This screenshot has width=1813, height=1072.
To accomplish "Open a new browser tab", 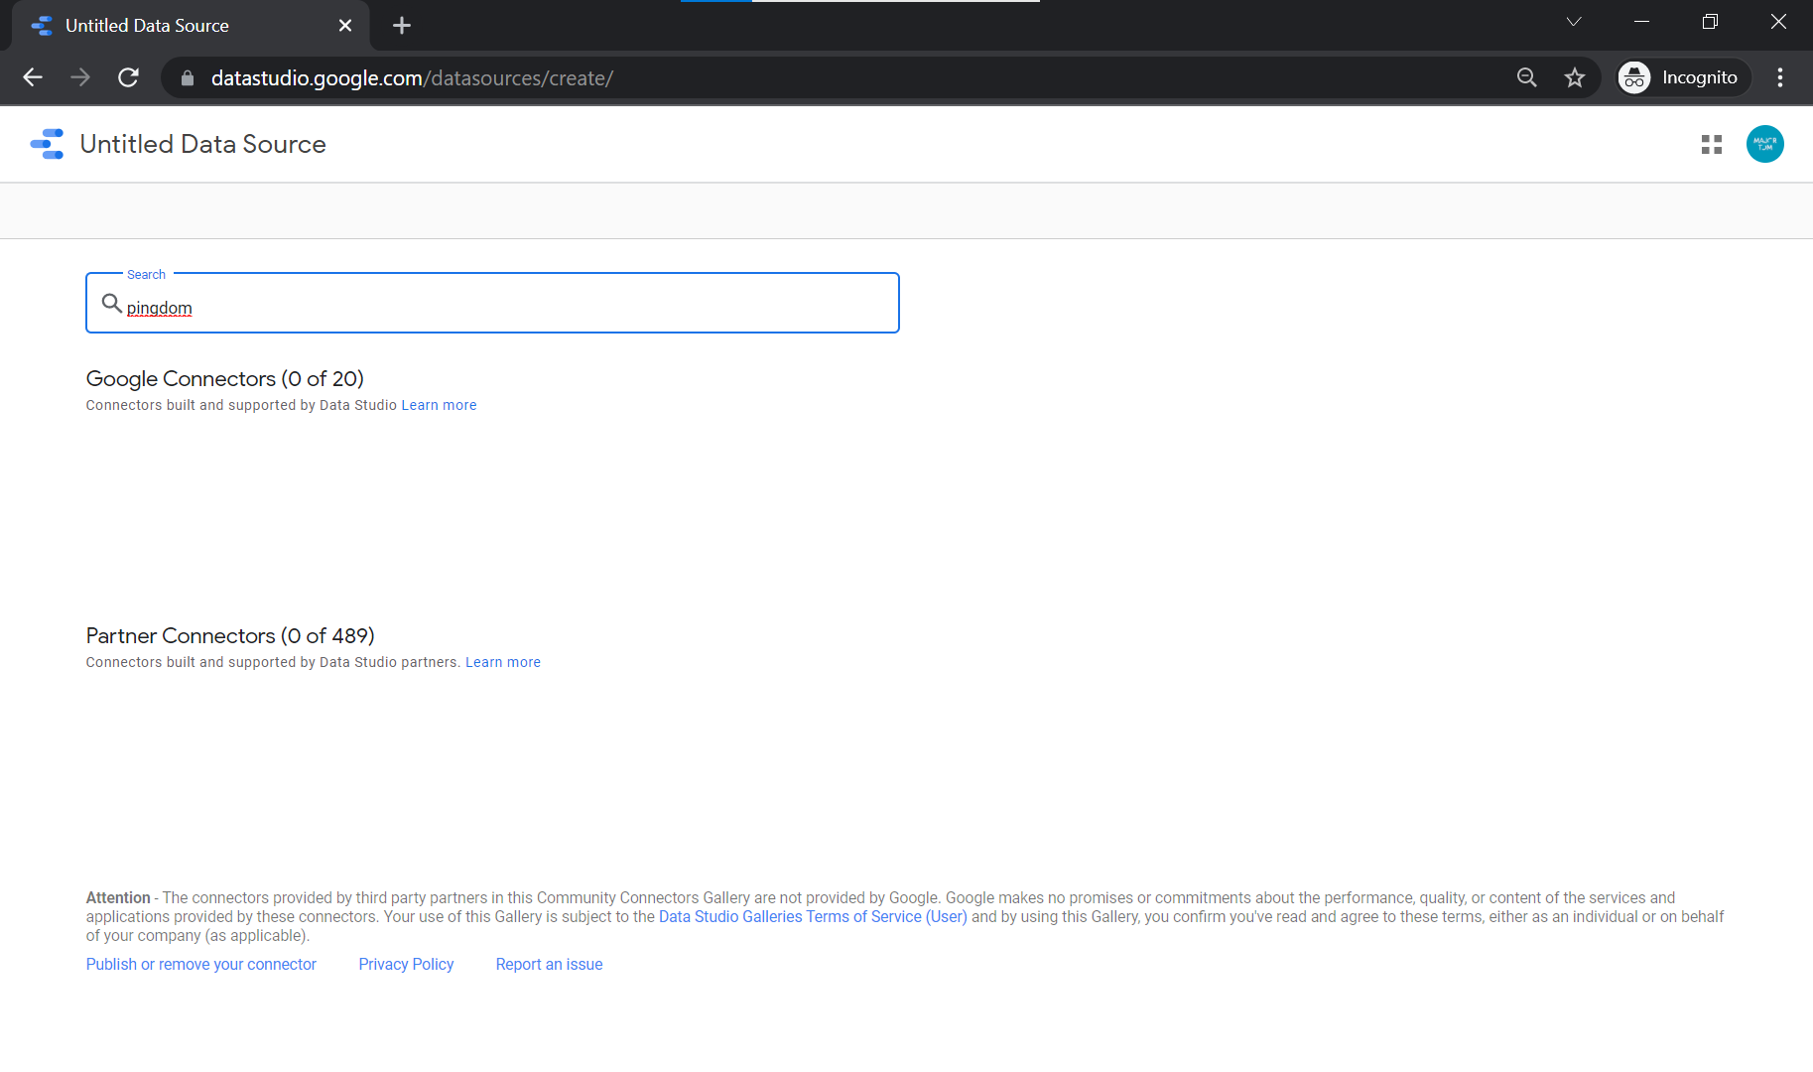I will [x=401, y=26].
